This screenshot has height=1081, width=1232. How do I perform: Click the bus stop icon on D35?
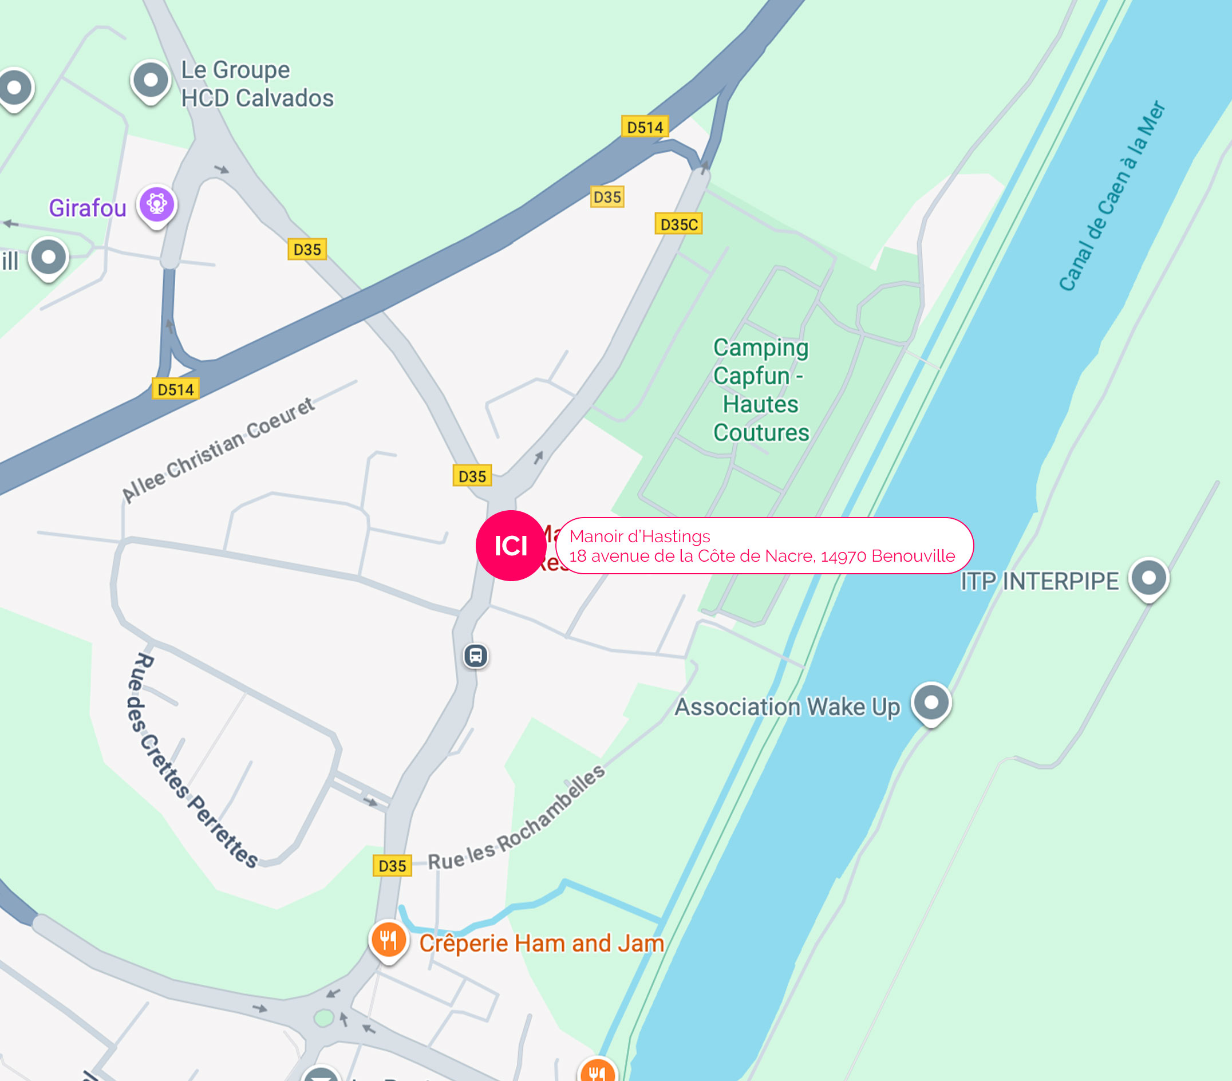(x=476, y=656)
